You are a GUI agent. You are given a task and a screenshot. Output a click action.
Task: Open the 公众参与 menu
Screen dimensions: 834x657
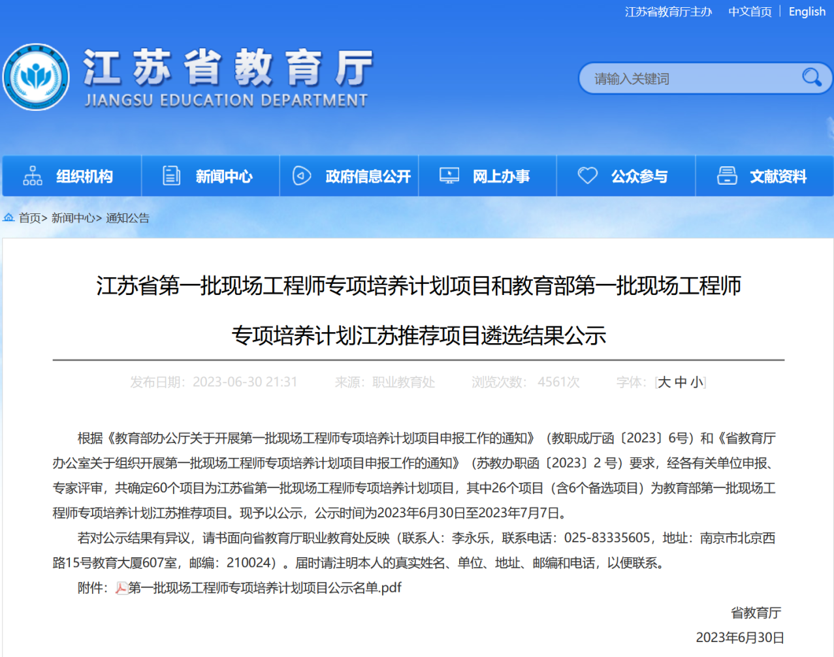tap(626, 176)
